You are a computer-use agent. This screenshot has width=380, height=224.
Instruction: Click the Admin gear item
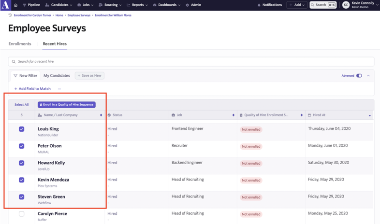coord(193,5)
